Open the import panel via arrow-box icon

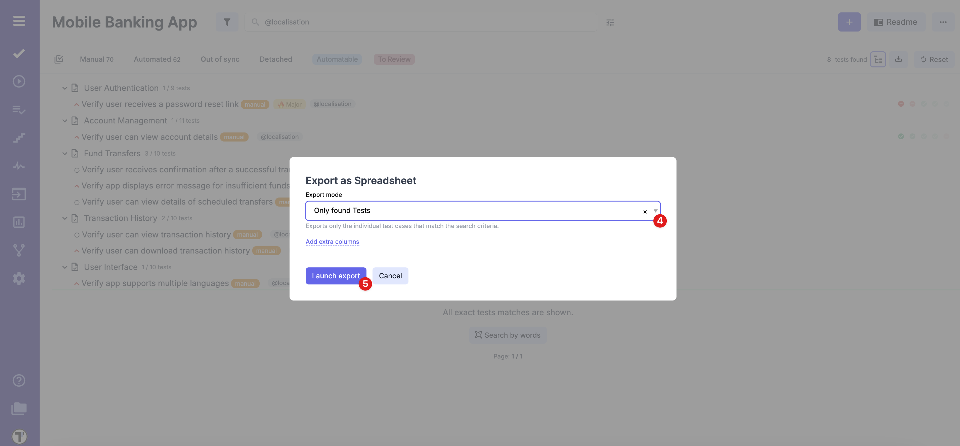tap(18, 194)
